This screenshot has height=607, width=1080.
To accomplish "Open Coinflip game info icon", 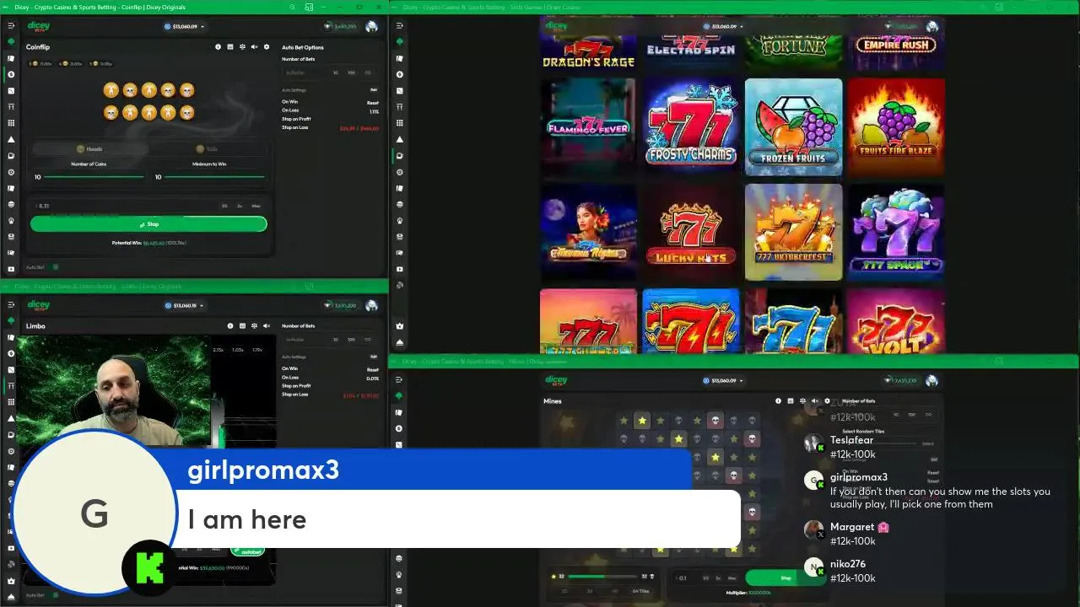I will (218, 47).
